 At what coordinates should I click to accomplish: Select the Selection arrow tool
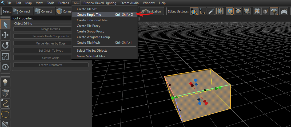(5, 24)
